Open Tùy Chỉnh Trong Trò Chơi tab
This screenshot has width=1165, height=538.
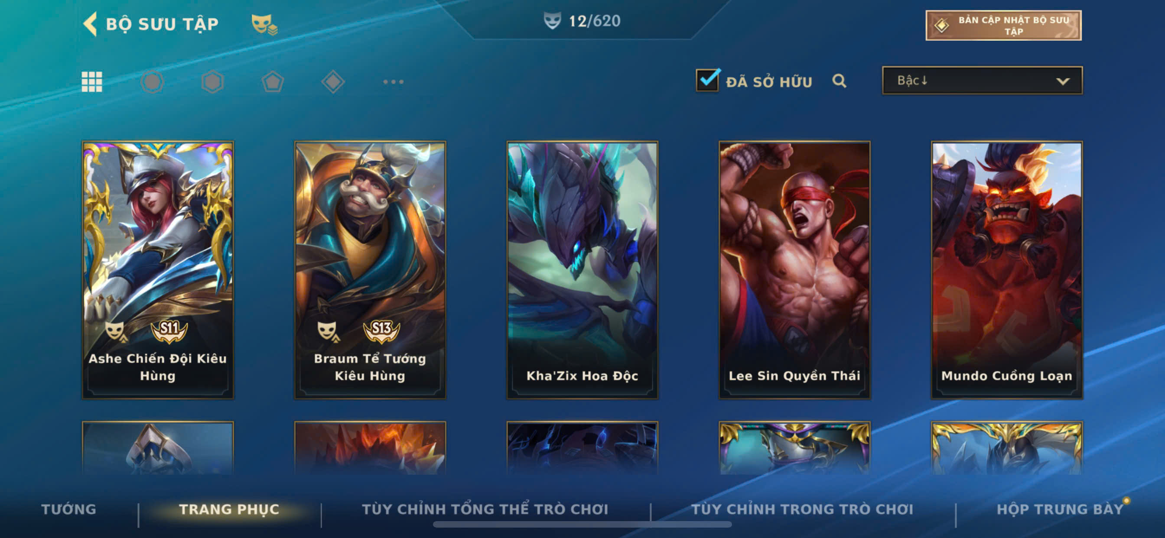pos(802,509)
